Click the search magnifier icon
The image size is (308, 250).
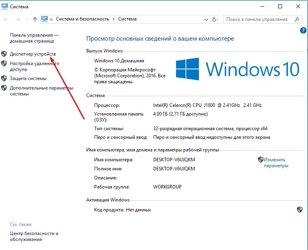tap(297, 19)
